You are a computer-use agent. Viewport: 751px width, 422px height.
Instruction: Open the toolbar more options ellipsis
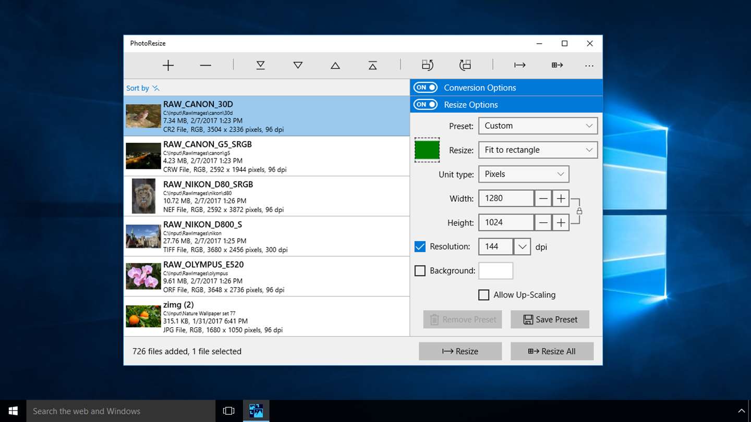pos(589,66)
